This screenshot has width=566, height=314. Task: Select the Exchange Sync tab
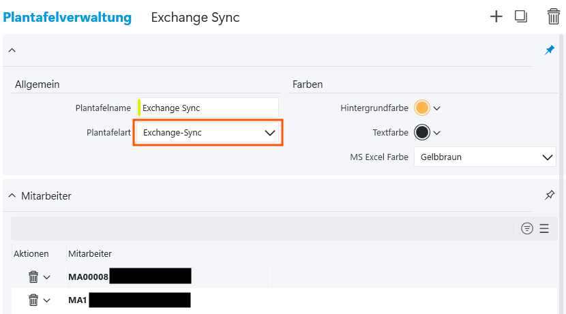coord(195,18)
